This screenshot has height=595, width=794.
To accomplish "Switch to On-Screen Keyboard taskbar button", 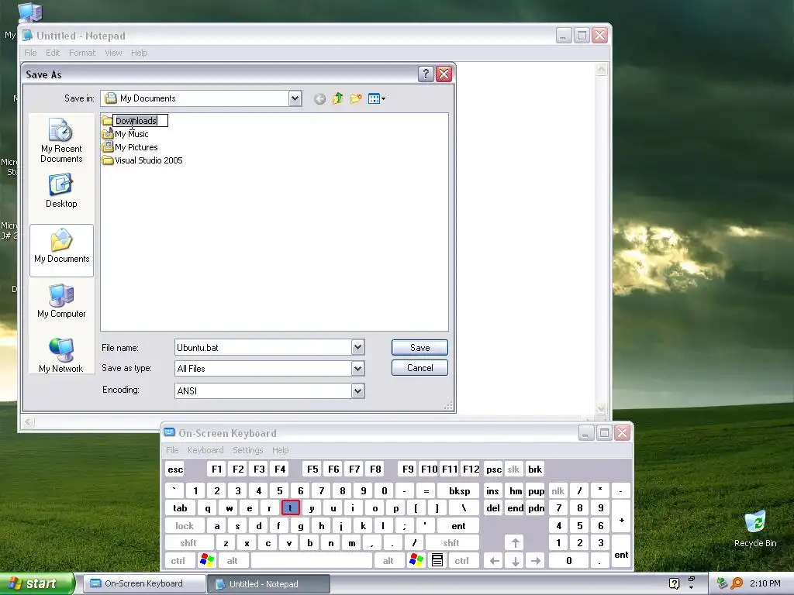I will 143,583.
